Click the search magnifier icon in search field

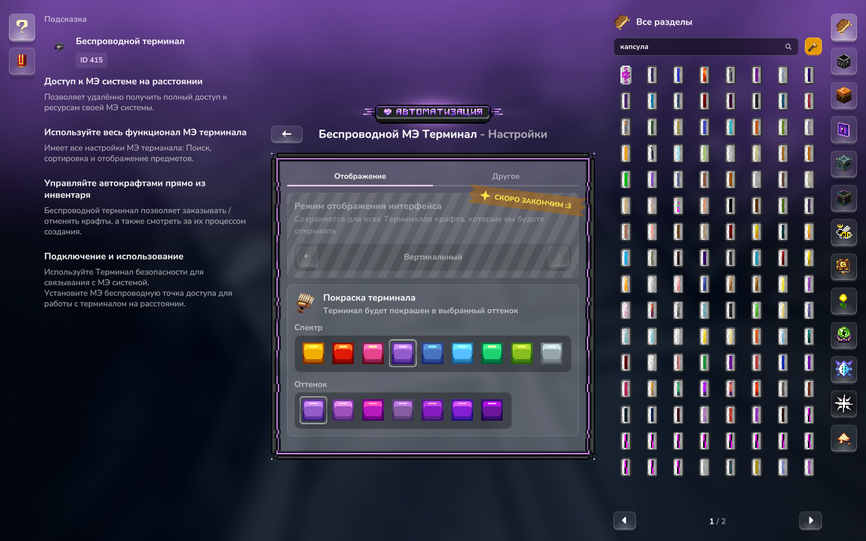coord(788,47)
